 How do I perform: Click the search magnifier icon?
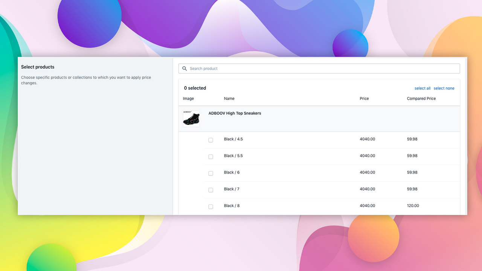(x=185, y=69)
